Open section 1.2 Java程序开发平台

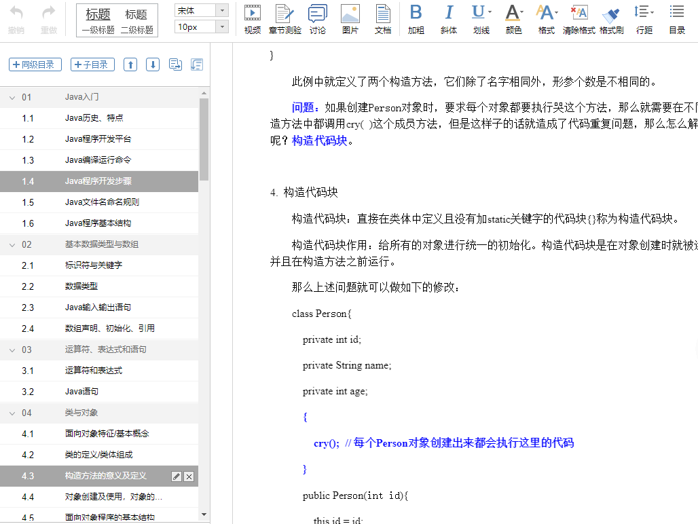coord(99,139)
